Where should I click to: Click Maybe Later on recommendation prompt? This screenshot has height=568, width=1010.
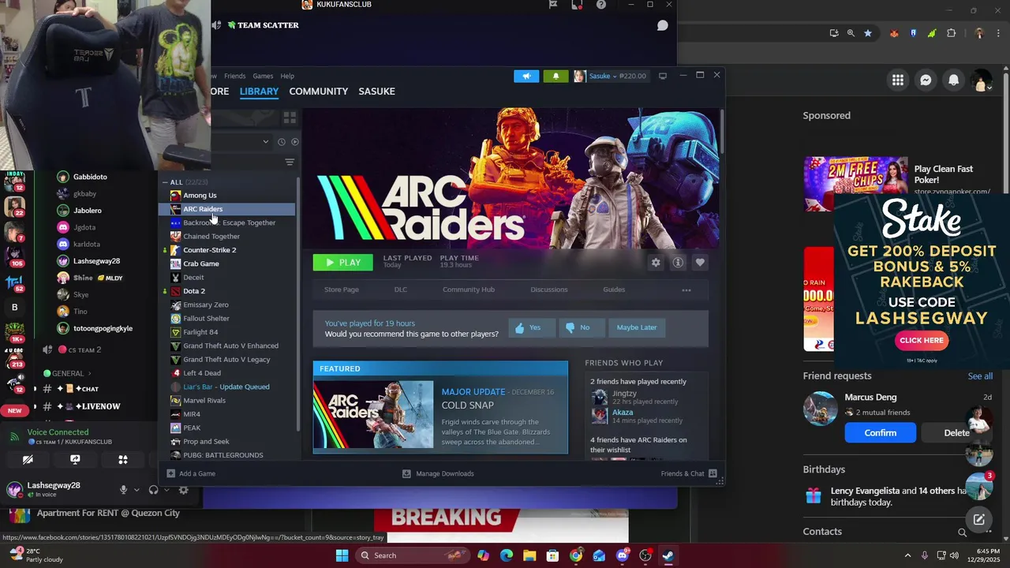(x=637, y=327)
